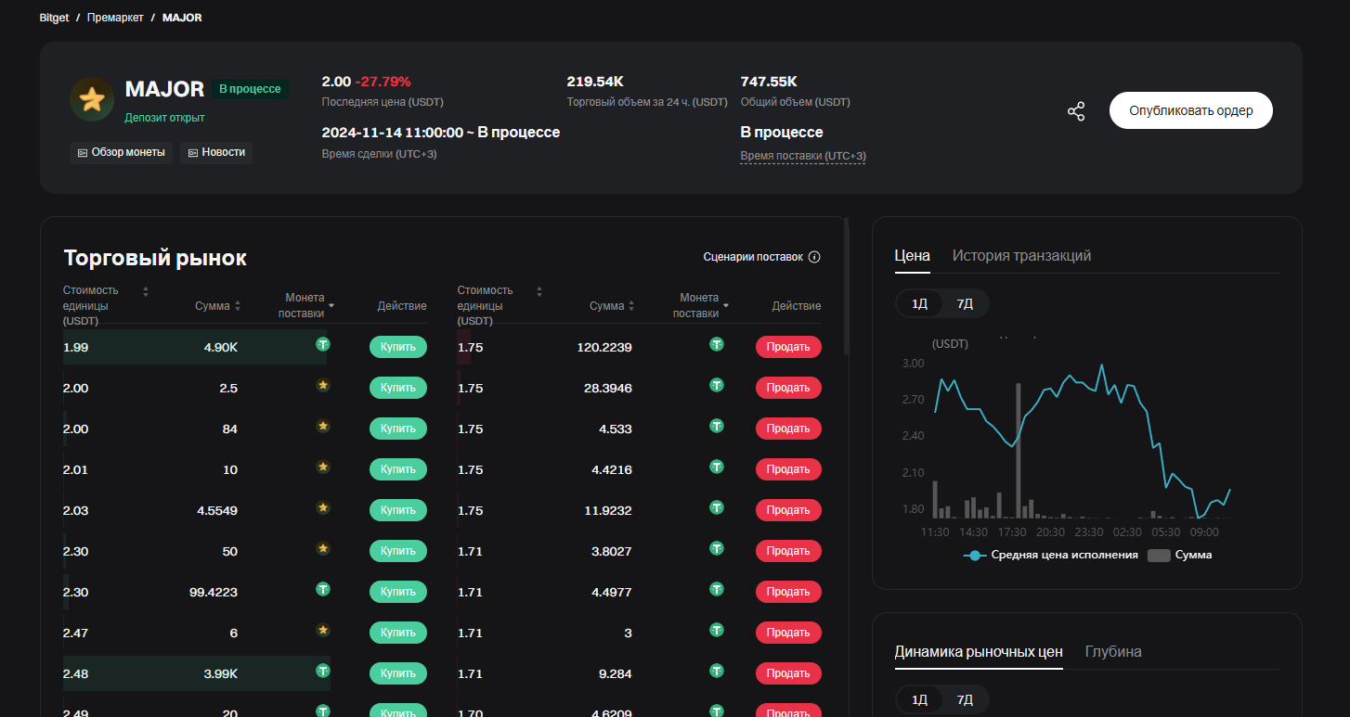Viewport: 1350px width, 717px height.
Task: Click USDT icon in 4.4977 sell row
Action: coord(717,589)
